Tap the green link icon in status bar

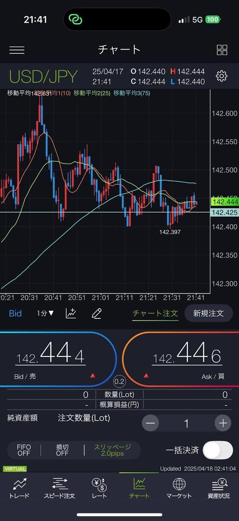[x=75, y=19]
